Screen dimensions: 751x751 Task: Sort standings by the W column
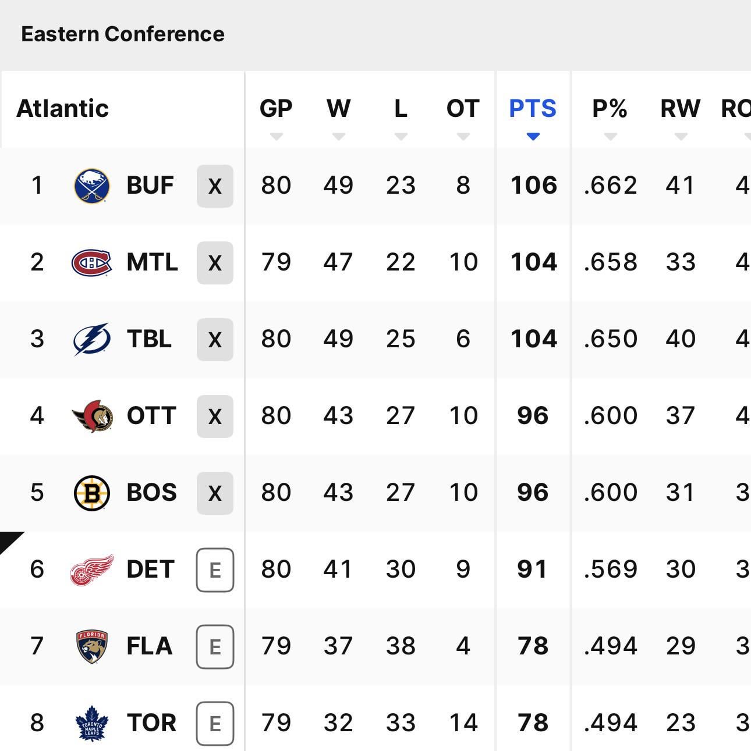(x=338, y=109)
